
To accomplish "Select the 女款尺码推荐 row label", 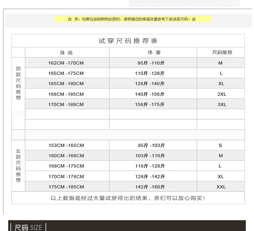I will (18, 166).
